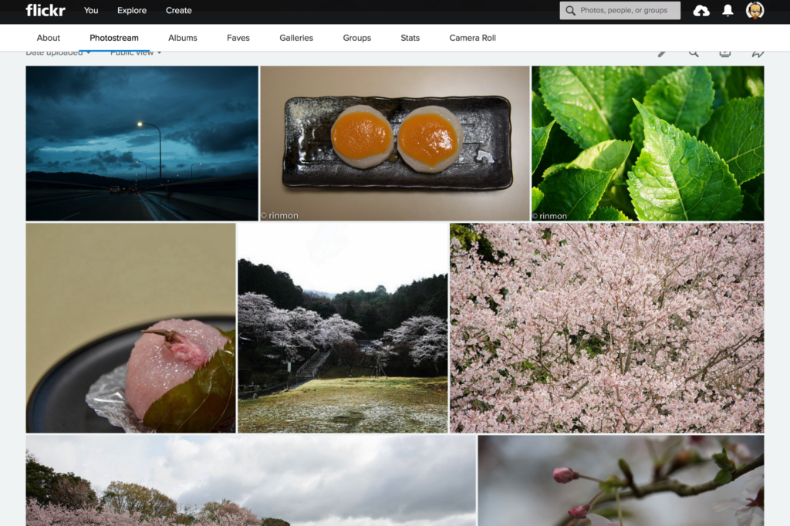
Task: Click the Photos, people, or groups search field
Action: [628, 11]
